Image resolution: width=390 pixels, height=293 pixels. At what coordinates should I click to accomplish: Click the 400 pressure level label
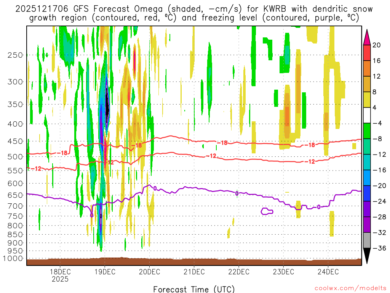15,124
